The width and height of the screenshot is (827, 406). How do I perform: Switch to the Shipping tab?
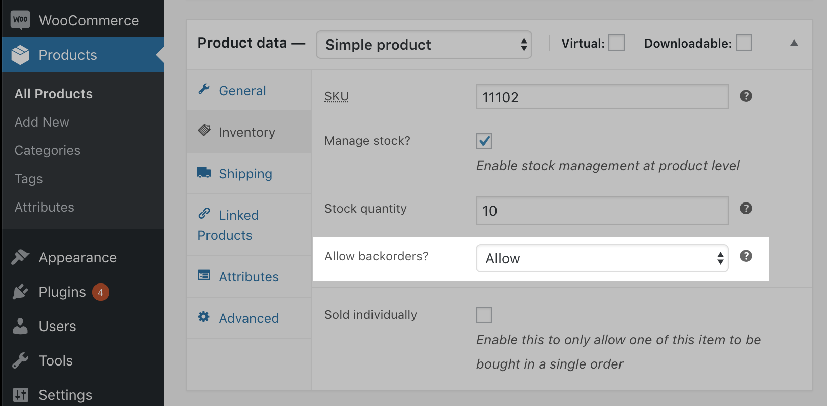tap(245, 174)
